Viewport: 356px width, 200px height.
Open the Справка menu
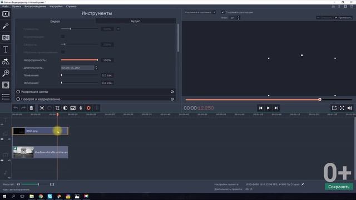71,6
